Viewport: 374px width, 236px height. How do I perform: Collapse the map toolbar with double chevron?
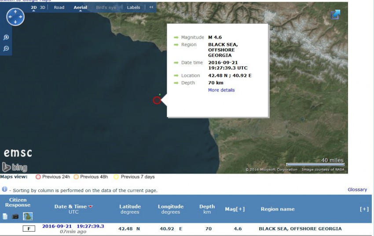click(151, 7)
